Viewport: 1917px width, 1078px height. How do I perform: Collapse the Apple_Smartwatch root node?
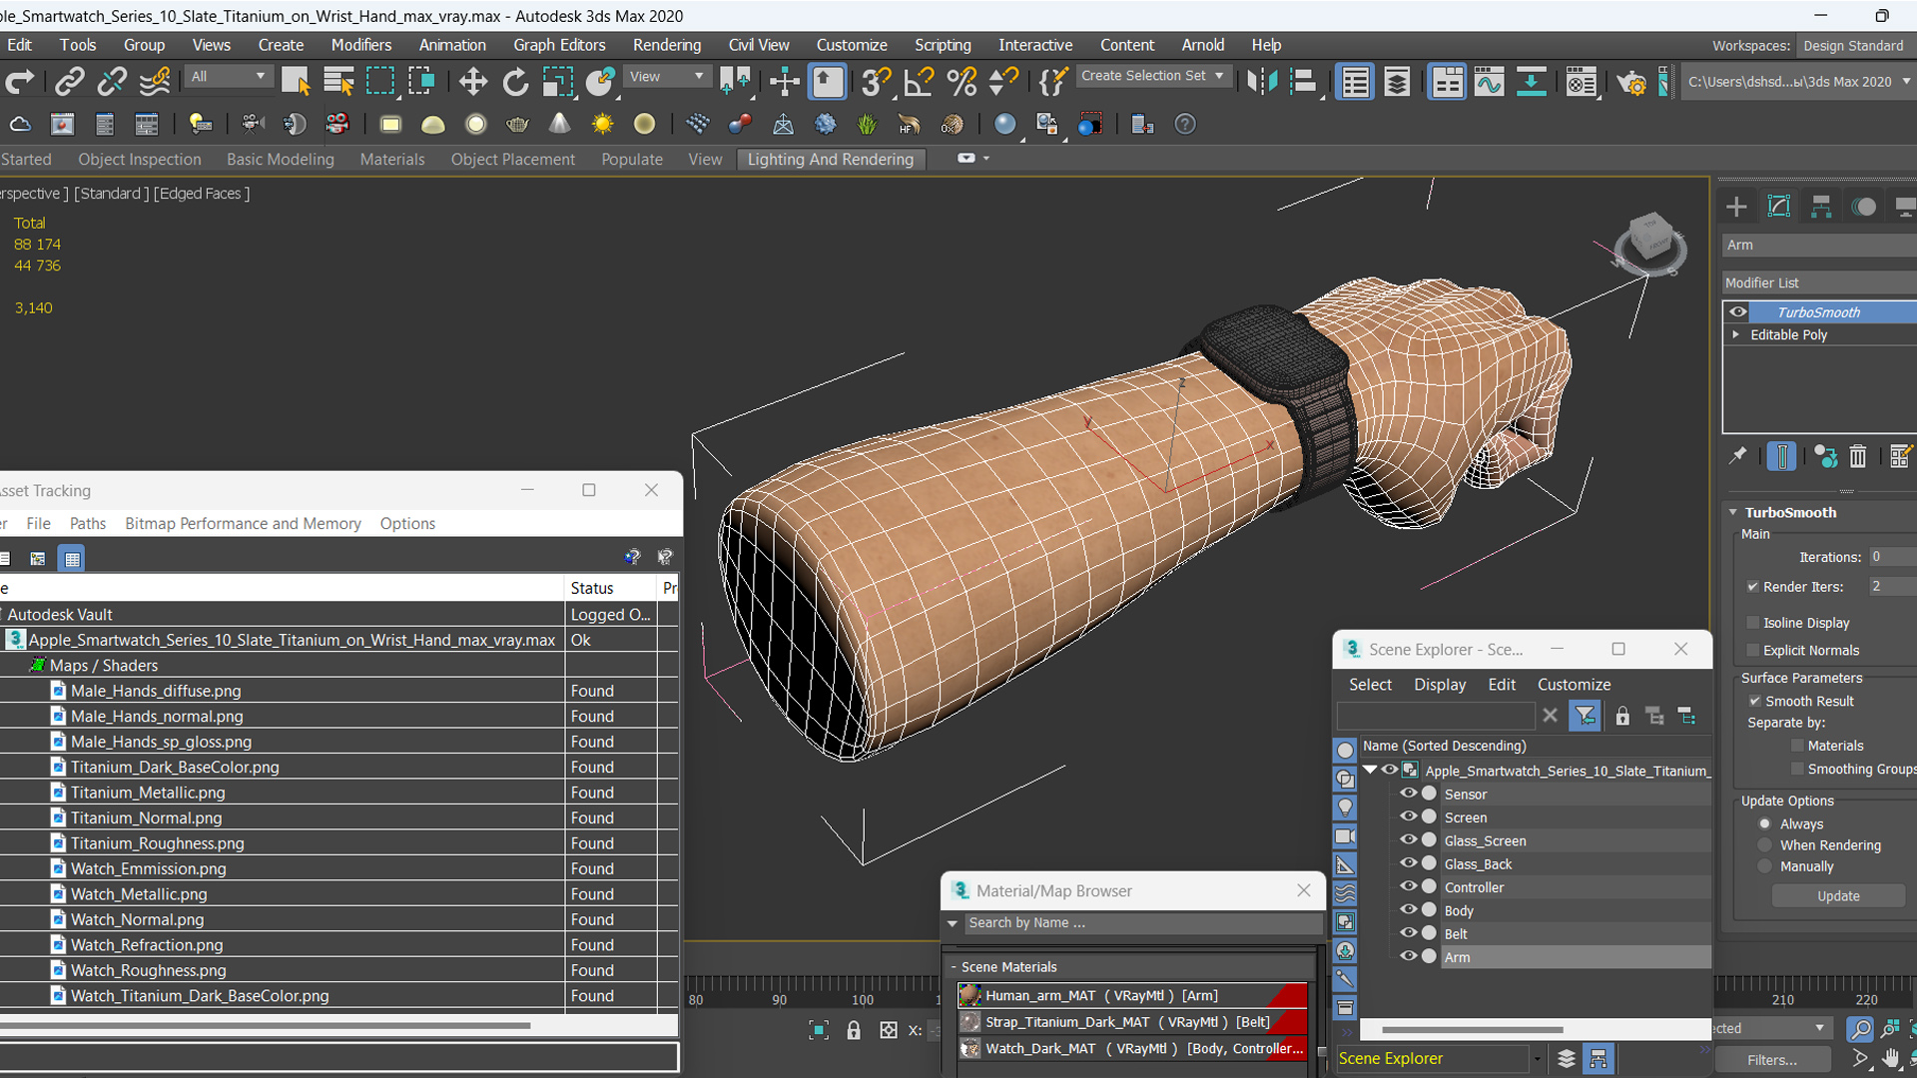[1371, 770]
